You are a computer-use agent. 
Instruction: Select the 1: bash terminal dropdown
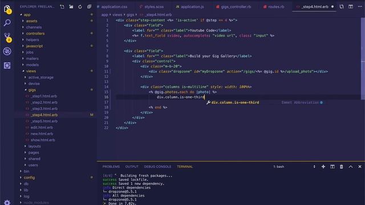[294, 166]
